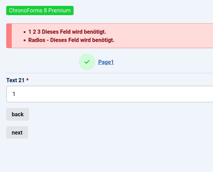Click the word Premium in green badge

pos(59,10)
